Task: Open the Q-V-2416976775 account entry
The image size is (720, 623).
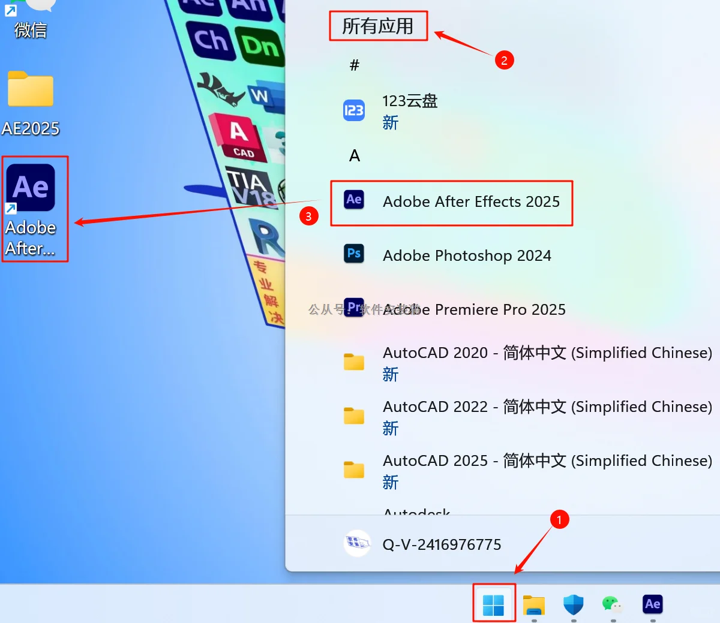Action: point(442,544)
